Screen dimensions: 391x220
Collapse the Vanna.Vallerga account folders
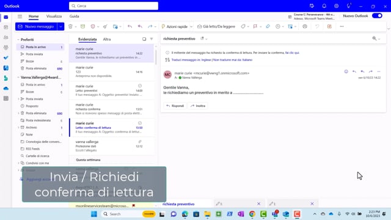pos(18,78)
